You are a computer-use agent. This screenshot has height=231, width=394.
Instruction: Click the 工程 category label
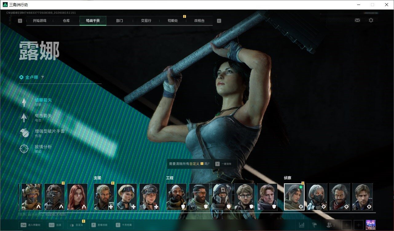170,178
